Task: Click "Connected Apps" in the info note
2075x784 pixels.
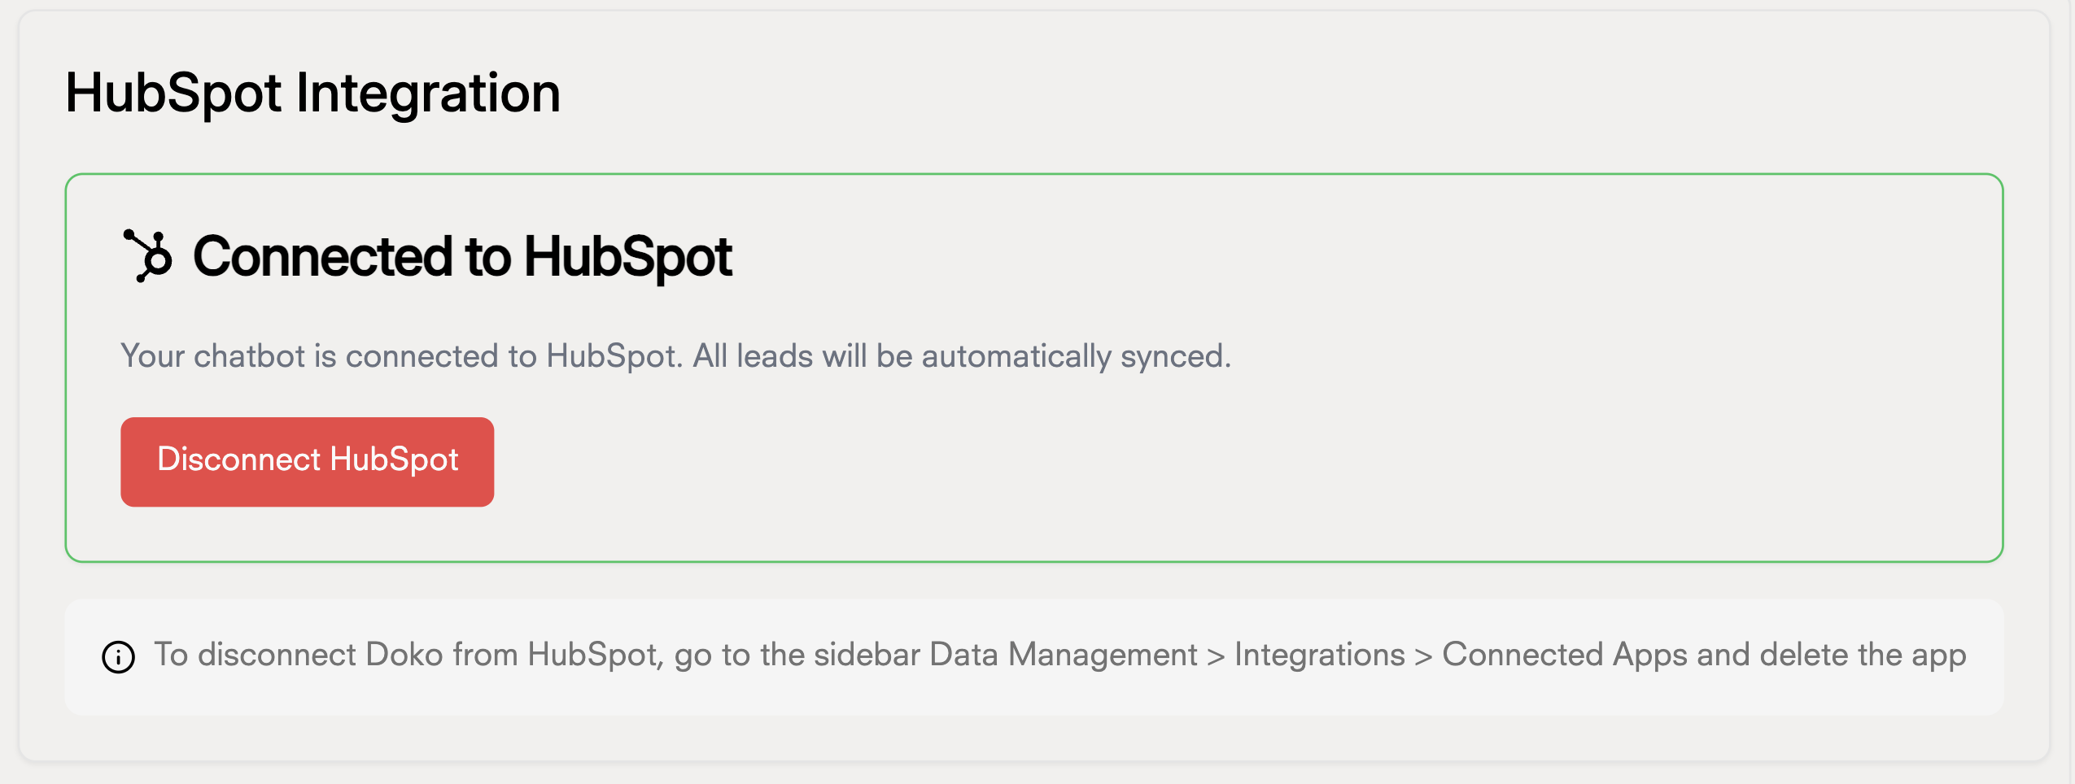Action: [1564, 655]
